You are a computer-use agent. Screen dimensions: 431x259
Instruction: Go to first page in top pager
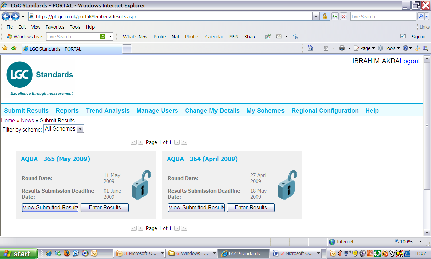[134, 142]
